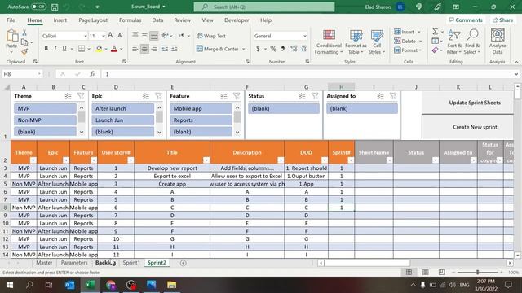The width and height of the screenshot is (522, 293).
Task: Click the Comma Style icon
Action: pos(283,49)
